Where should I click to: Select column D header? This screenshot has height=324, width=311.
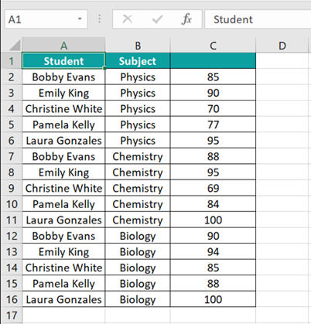click(282, 46)
